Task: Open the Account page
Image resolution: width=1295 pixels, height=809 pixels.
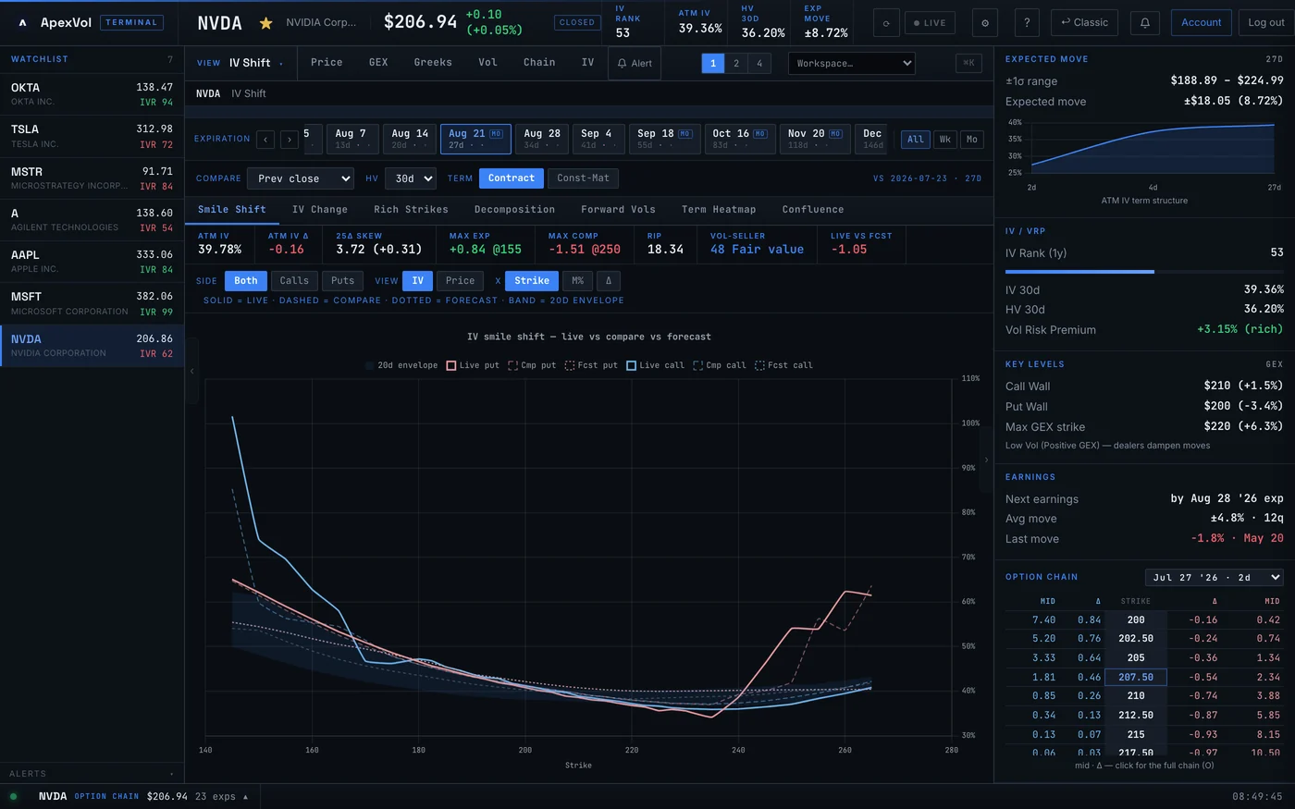Action: [x=1201, y=23]
